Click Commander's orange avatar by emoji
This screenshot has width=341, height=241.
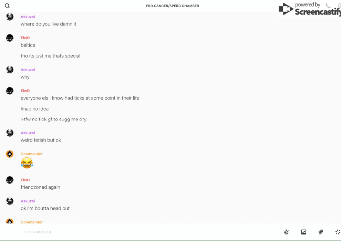coord(10,154)
